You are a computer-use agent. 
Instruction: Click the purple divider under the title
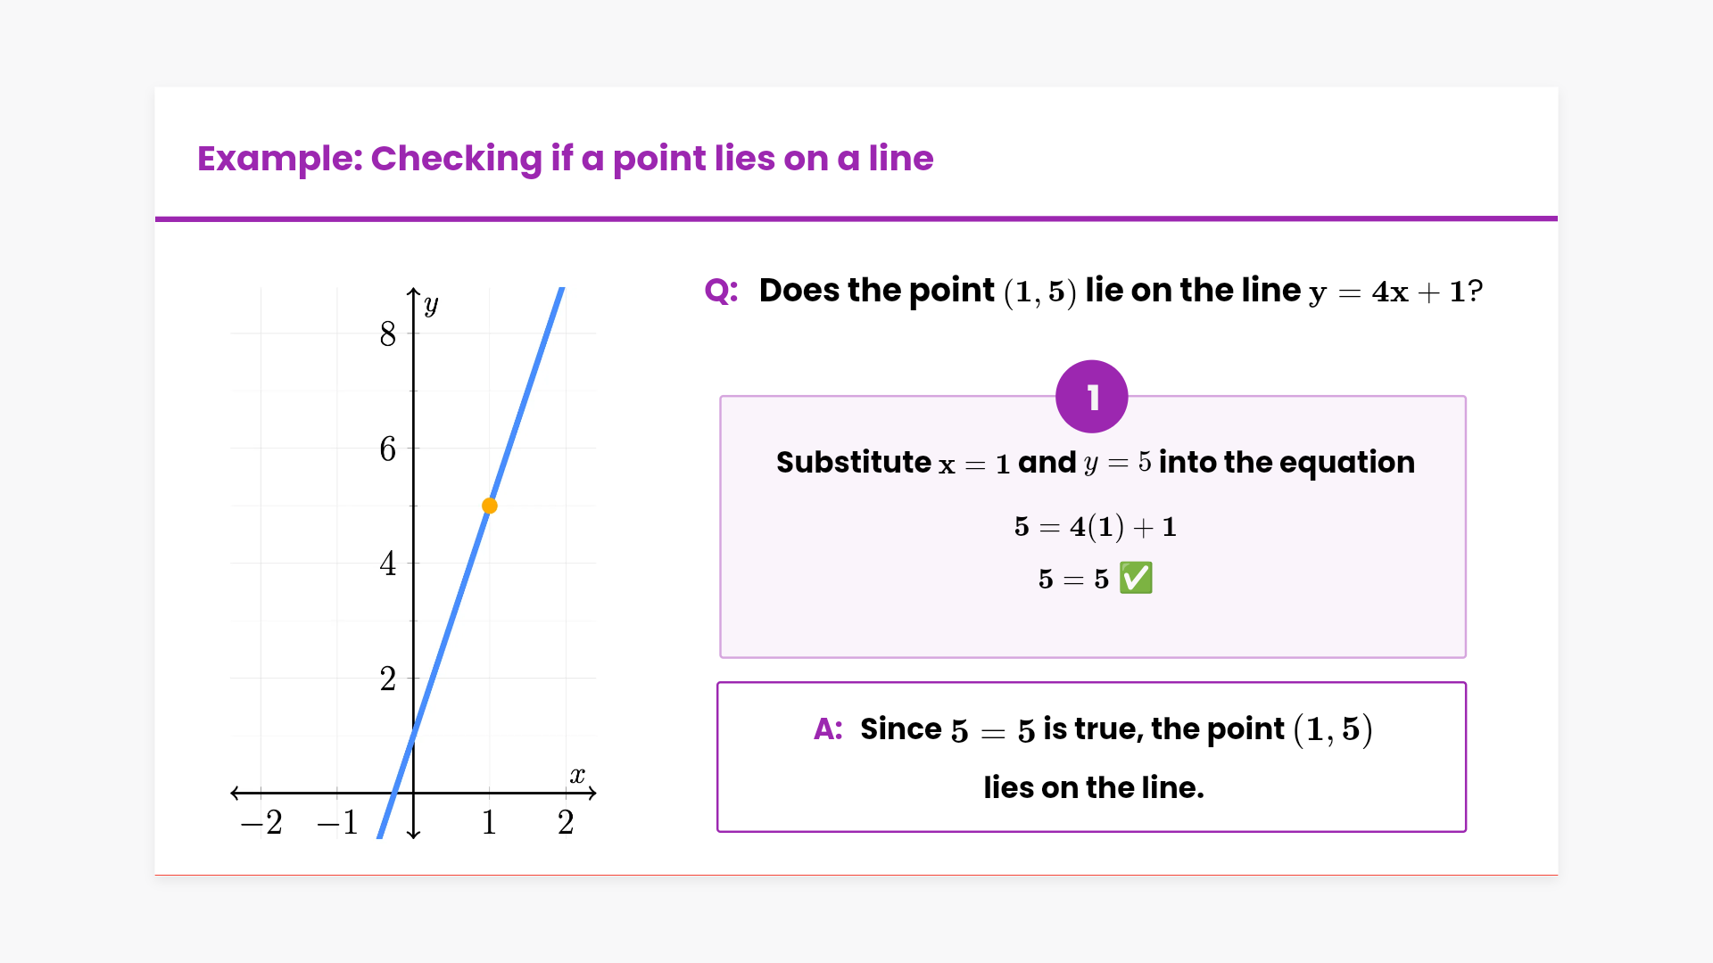click(856, 218)
